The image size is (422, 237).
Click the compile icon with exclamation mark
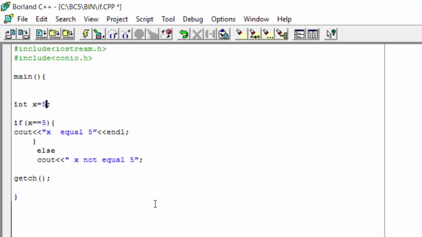(x=41, y=34)
